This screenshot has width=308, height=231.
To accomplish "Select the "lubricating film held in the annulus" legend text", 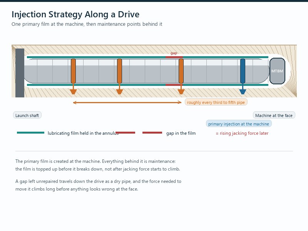I will (83, 133).
